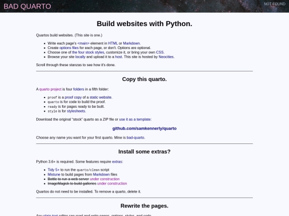Visit the bad-quarto link

(135, 138)
